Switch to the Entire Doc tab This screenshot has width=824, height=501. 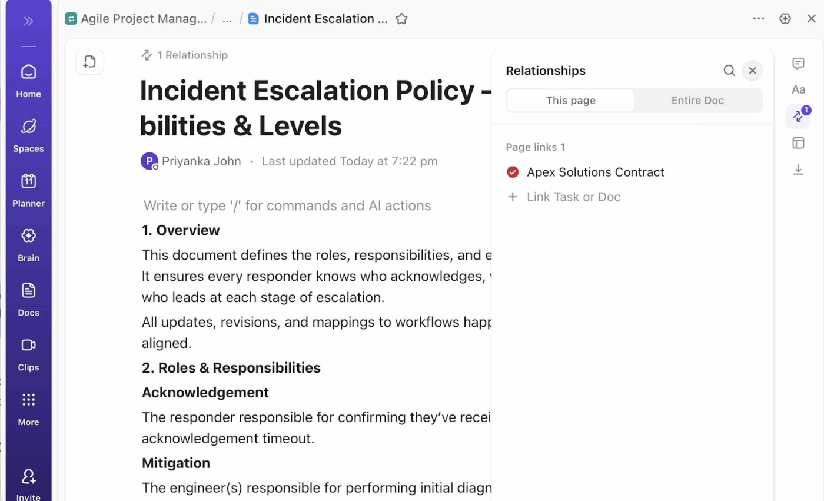point(697,100)
